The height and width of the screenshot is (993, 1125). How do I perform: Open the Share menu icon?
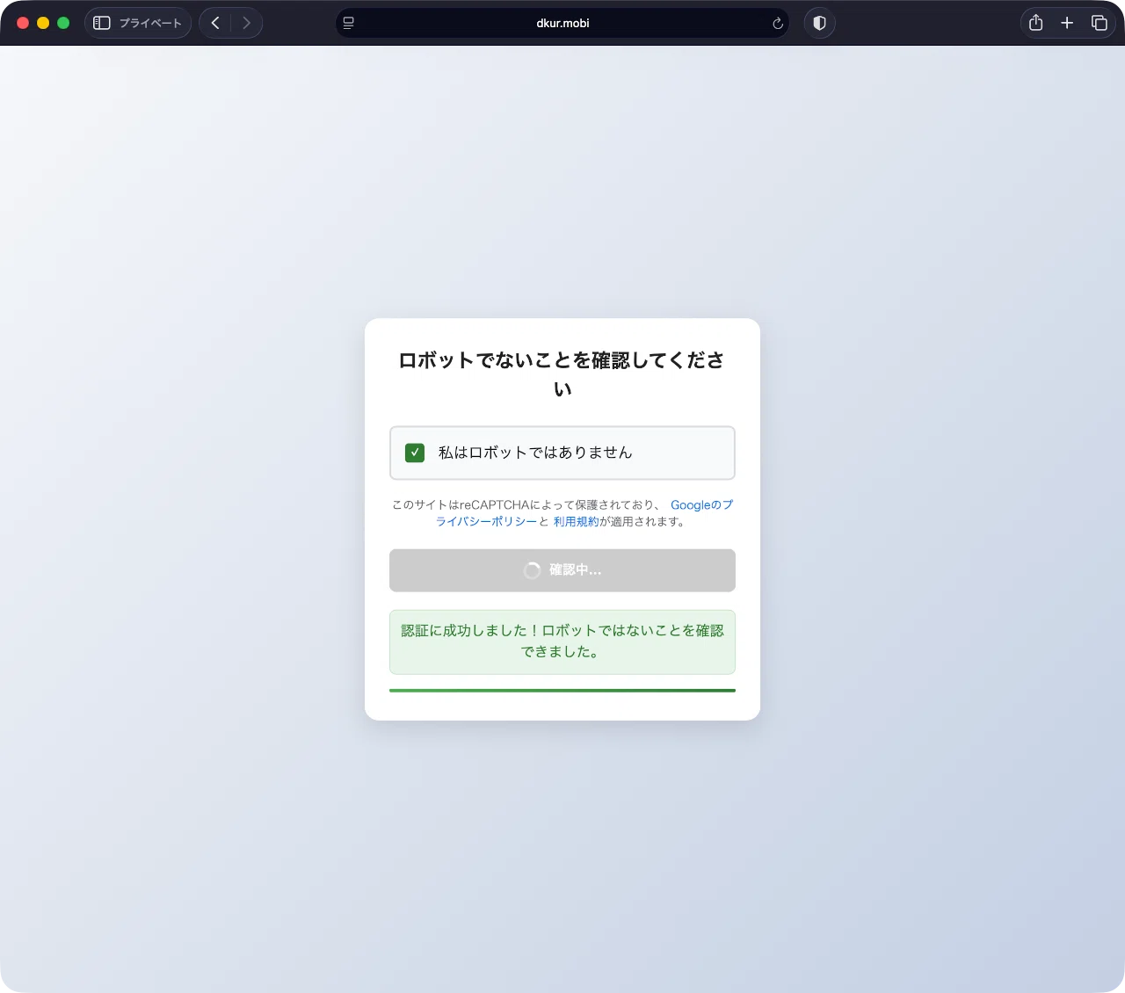pyautogui.click(x=1036, y=23)
